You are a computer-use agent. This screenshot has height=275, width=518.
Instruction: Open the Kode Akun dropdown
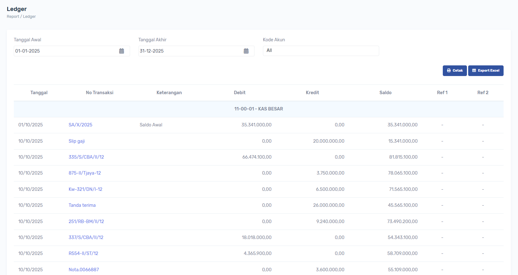click(321, 51)
